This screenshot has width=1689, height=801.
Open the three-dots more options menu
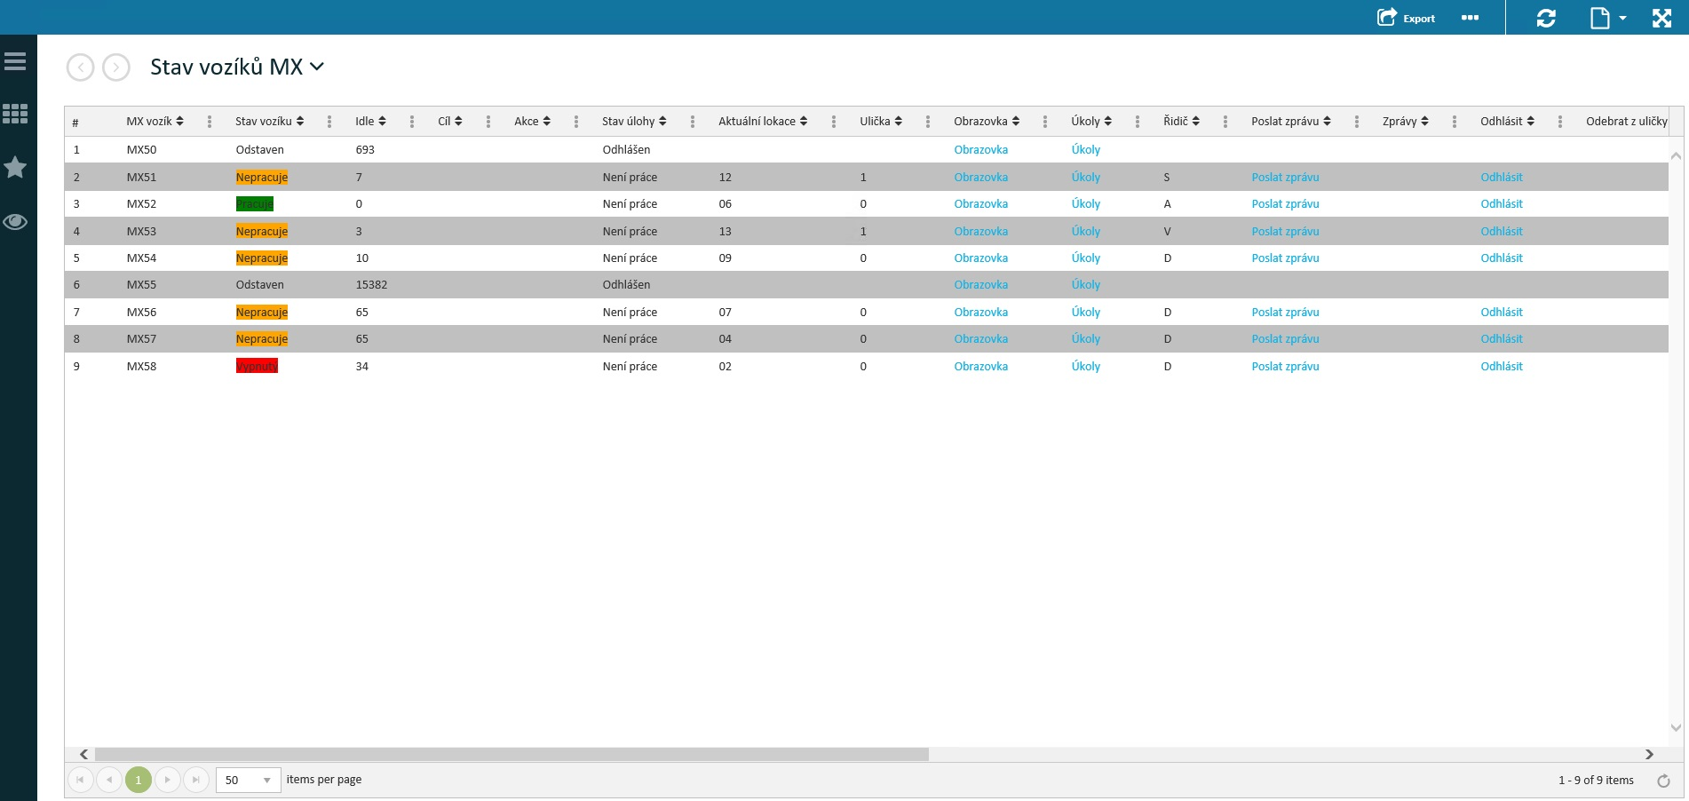[x=1470, y=18]
